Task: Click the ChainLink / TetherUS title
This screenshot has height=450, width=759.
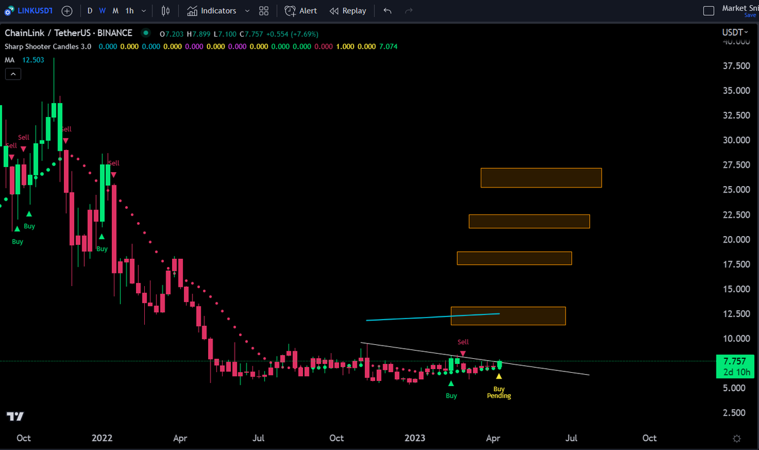Action: 69,33
